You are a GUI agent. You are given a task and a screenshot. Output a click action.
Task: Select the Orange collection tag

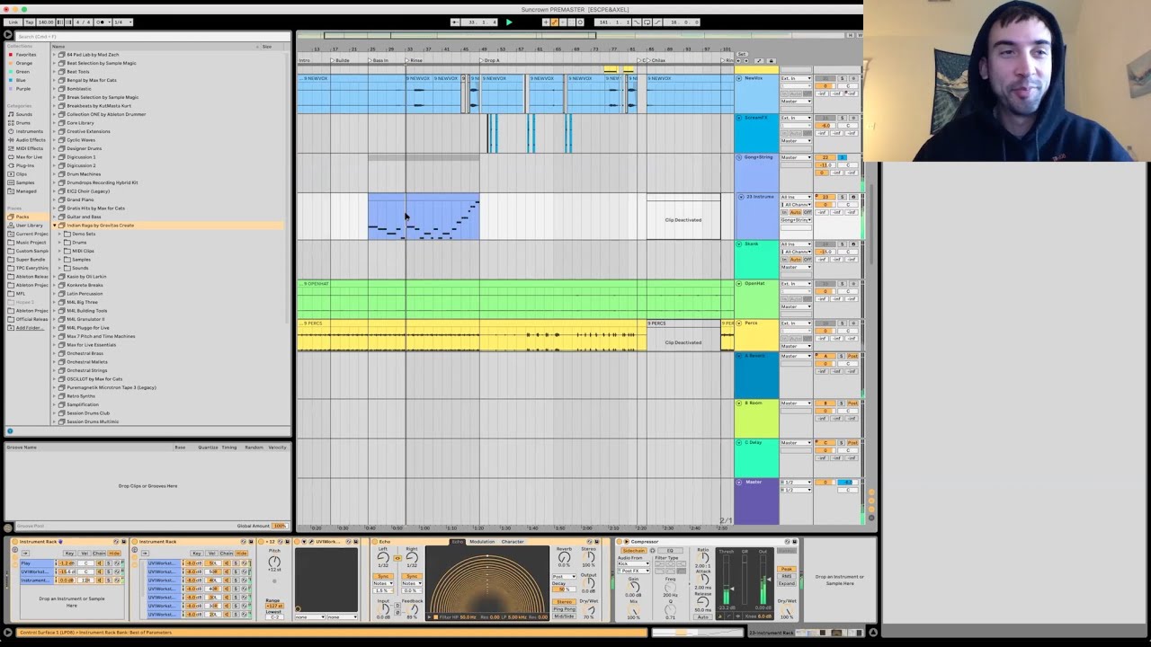point(23,63)
